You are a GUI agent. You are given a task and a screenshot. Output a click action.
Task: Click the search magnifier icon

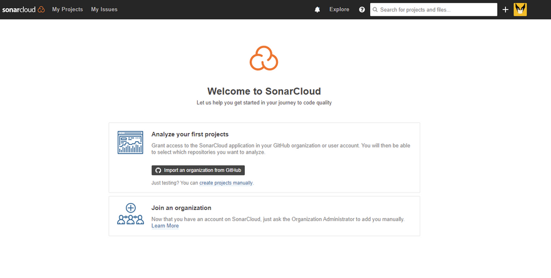click(375, 10)
